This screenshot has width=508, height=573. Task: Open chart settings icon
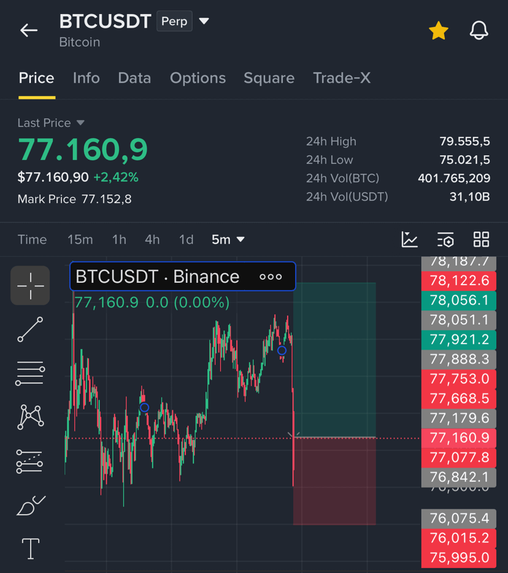445,240
